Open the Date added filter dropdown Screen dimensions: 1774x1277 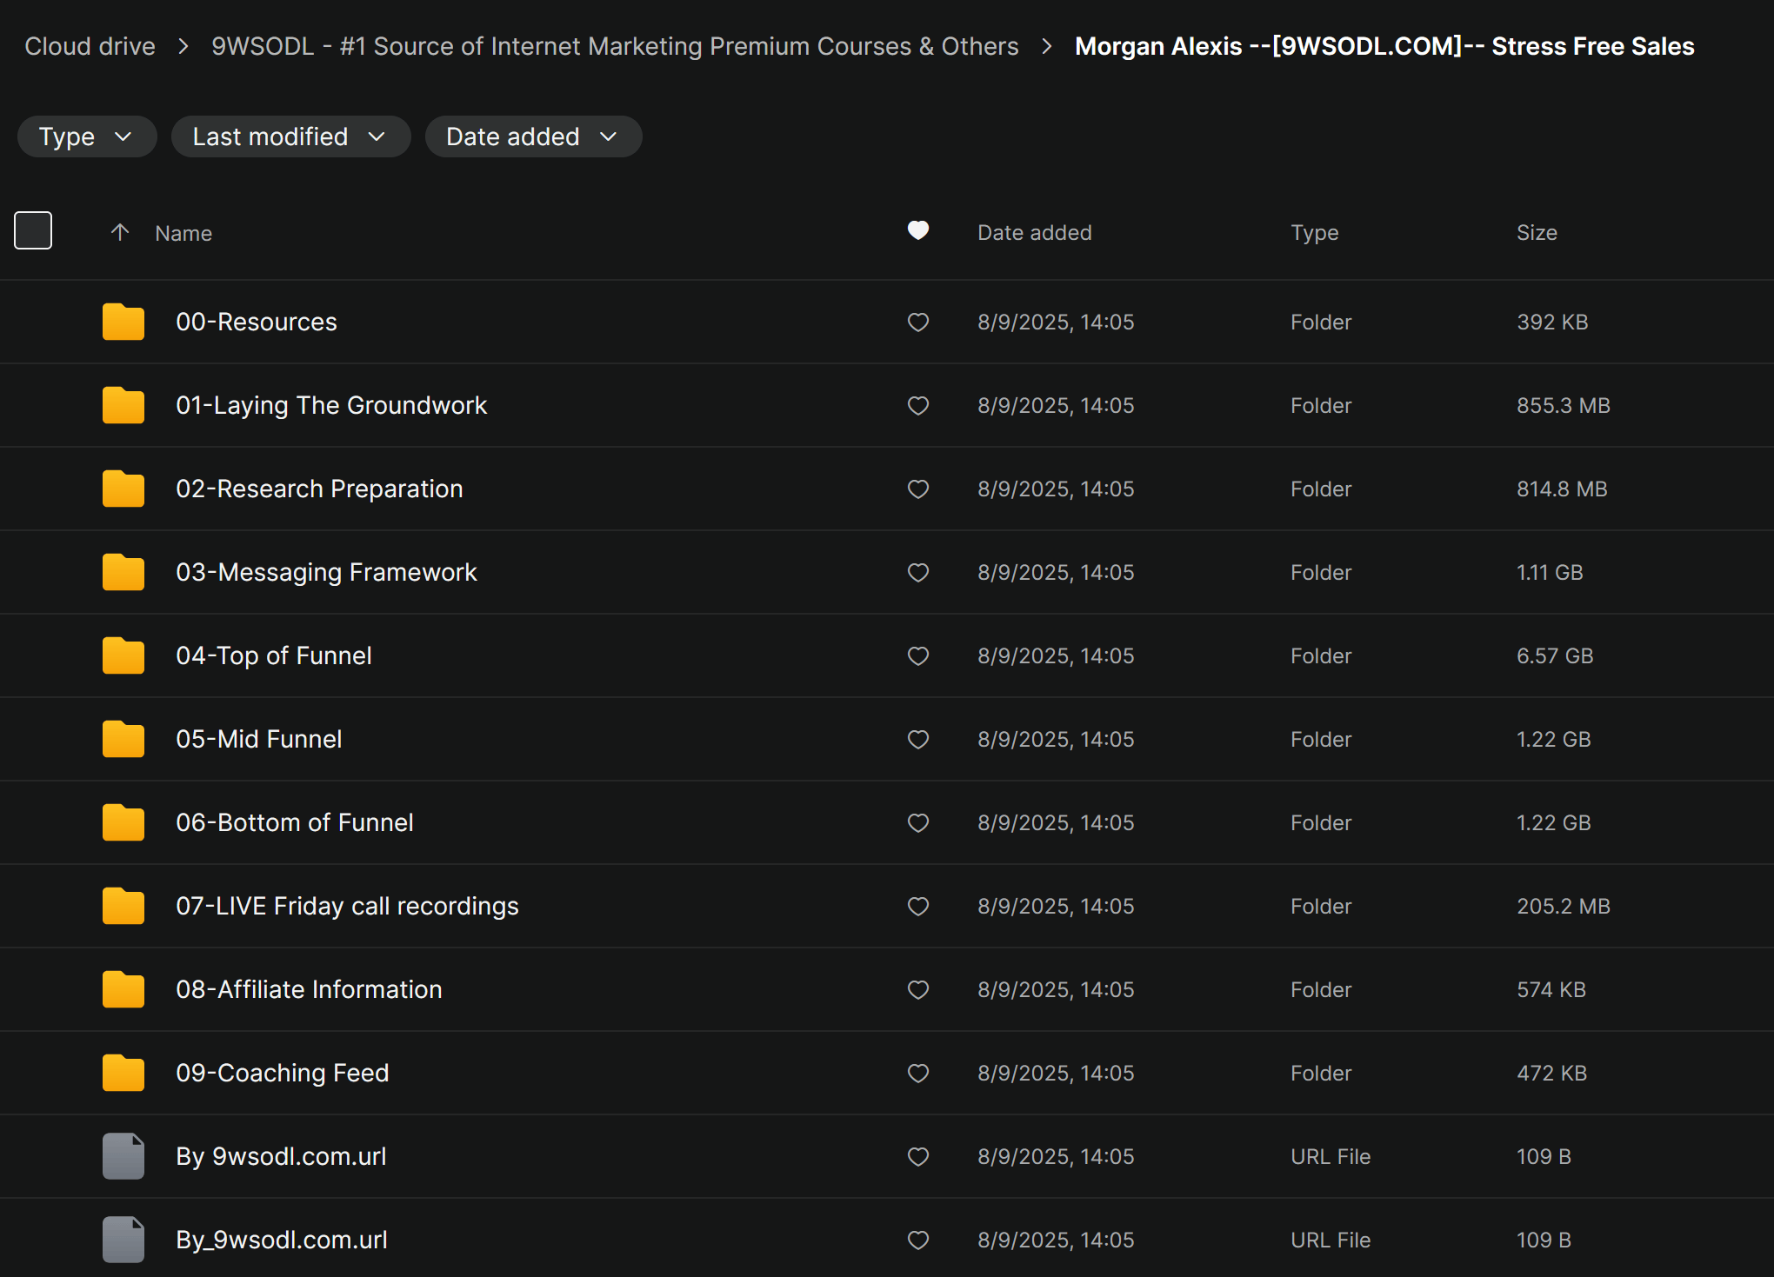(532, 136)
